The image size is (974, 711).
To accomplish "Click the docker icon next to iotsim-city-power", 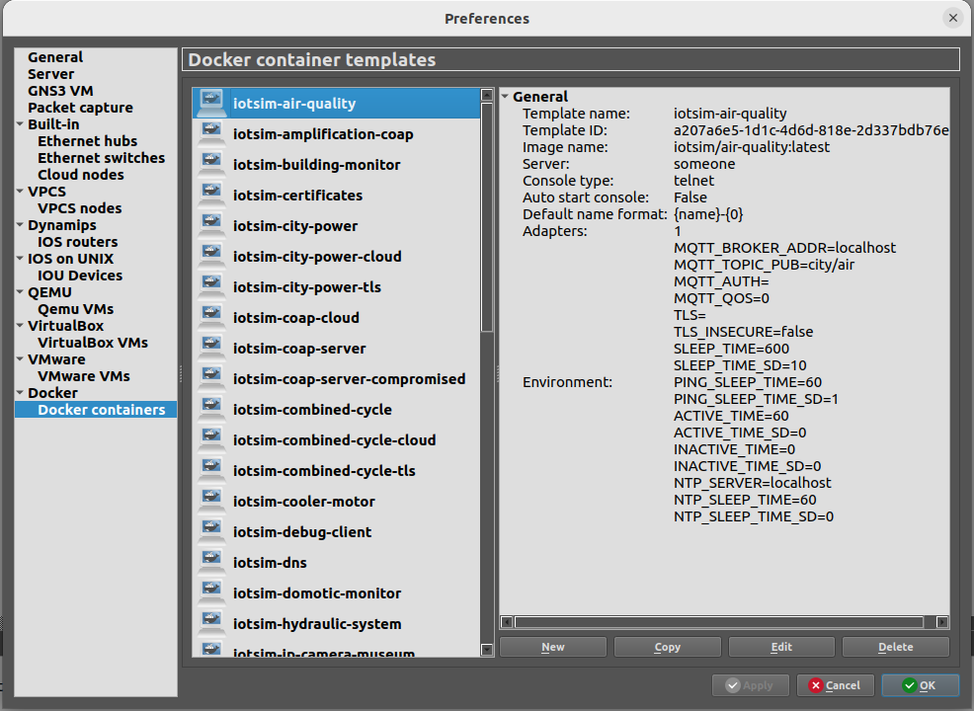I will tap(211, 225).
